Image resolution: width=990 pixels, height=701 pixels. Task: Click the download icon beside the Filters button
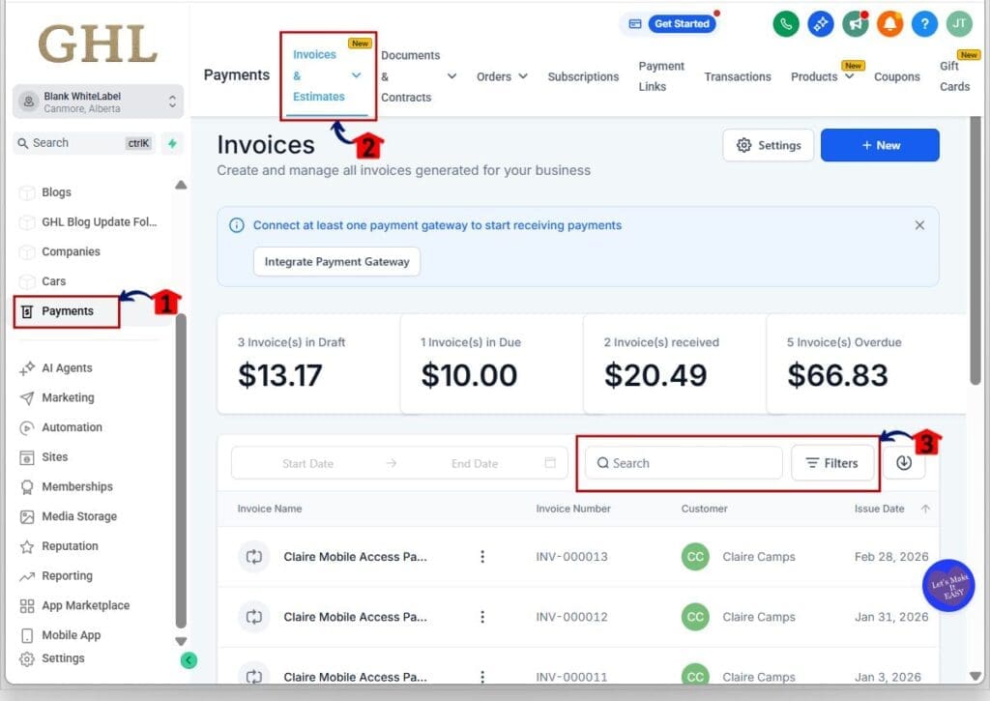pos(903,462)
